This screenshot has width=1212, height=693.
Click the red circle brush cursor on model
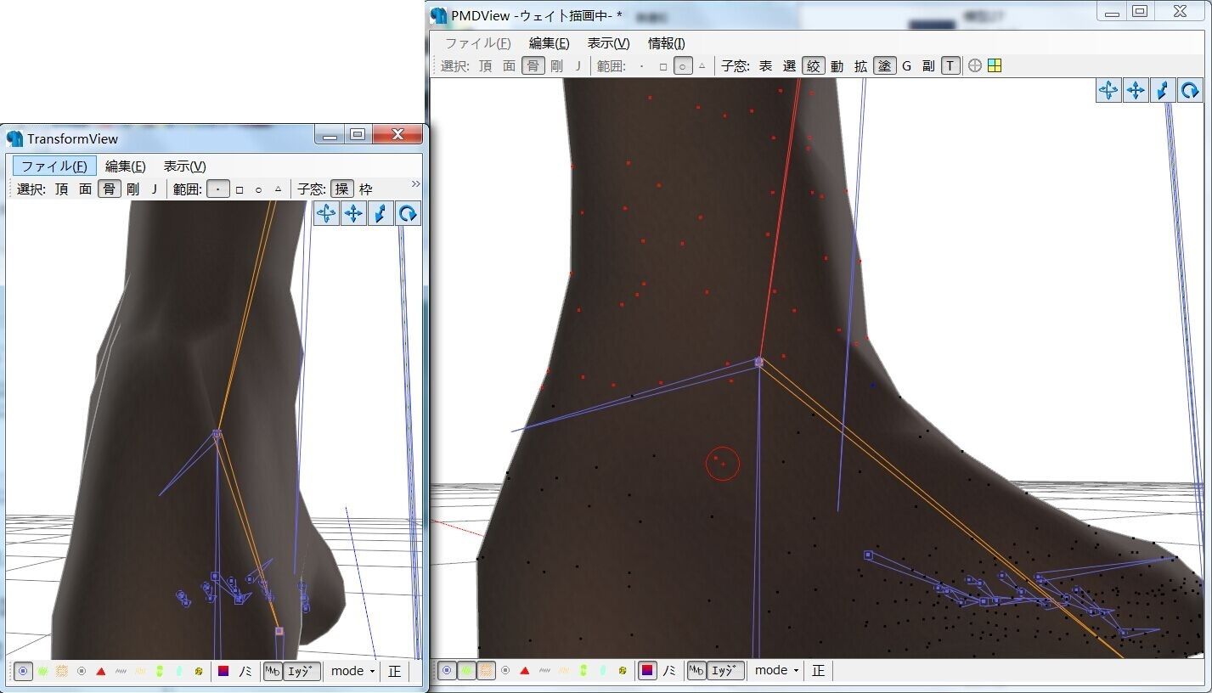(x=723, y=464)
